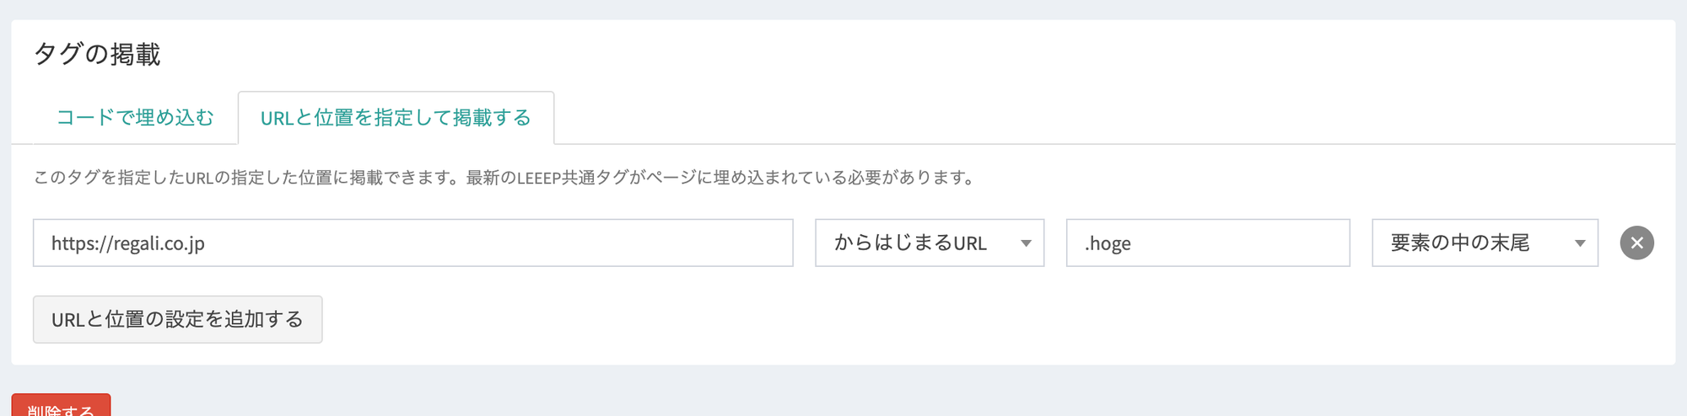Click the description text mentioning LEEEP共通タグ
The height and width of the screenshot is (416, 1687).
pos(504,178)
